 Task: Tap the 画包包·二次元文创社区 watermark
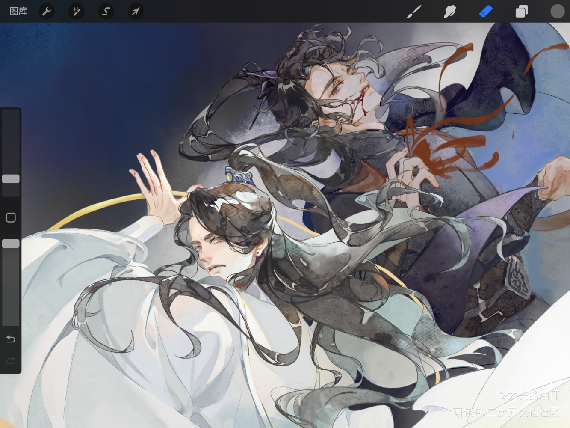(506, 413)
